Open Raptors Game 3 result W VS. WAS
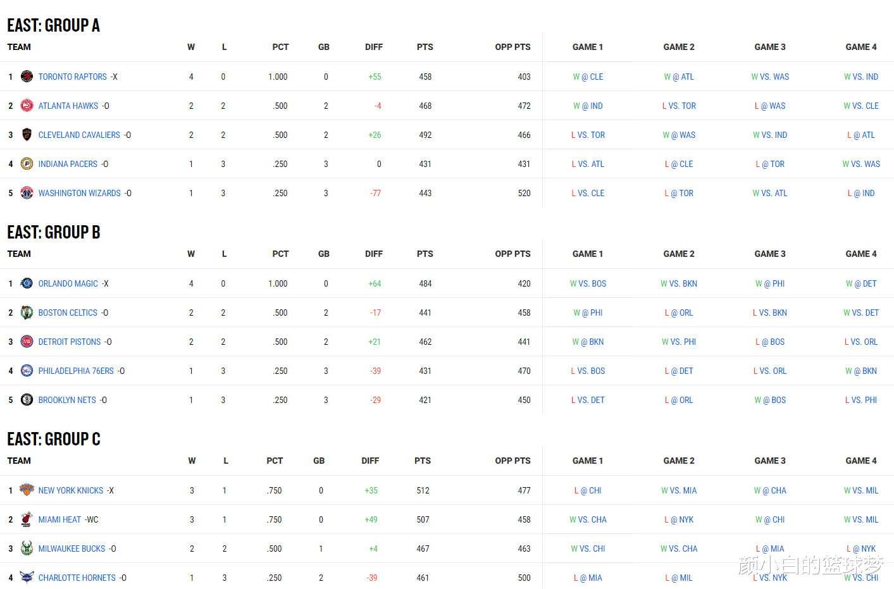 (770, 77)
